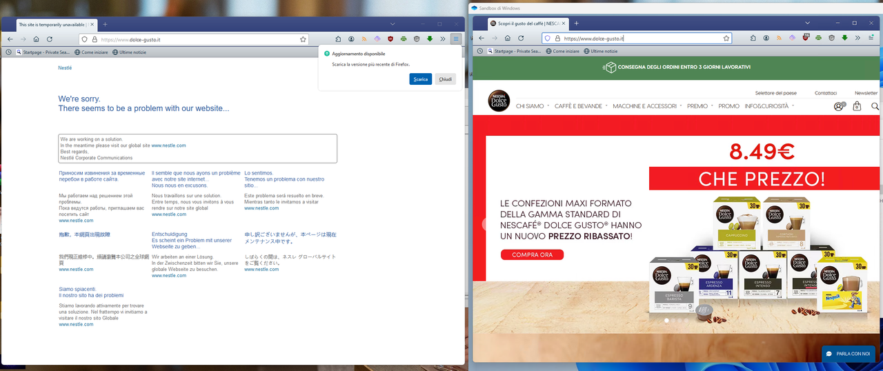The height and width of the screenshot is (371, 883).
Task: Expand INFO&CURIOSITÀ menu
Action: (x=768, y=106)
